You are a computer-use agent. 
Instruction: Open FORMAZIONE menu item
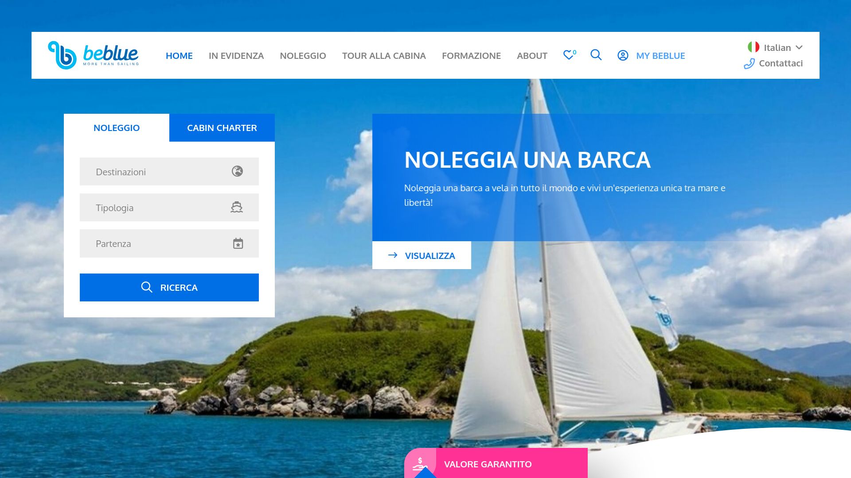(x=471, y=56)
